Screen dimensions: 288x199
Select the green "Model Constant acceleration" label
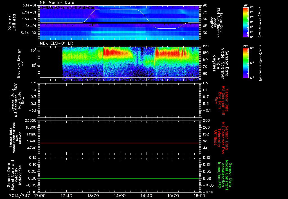click(224, 175)
